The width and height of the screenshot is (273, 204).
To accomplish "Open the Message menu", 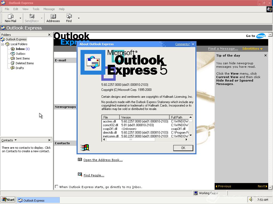I will (x=49, y=9).
